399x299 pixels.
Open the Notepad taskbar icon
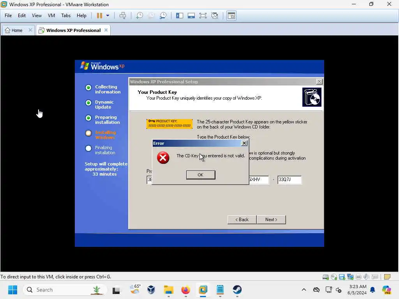tap(220, 290)
